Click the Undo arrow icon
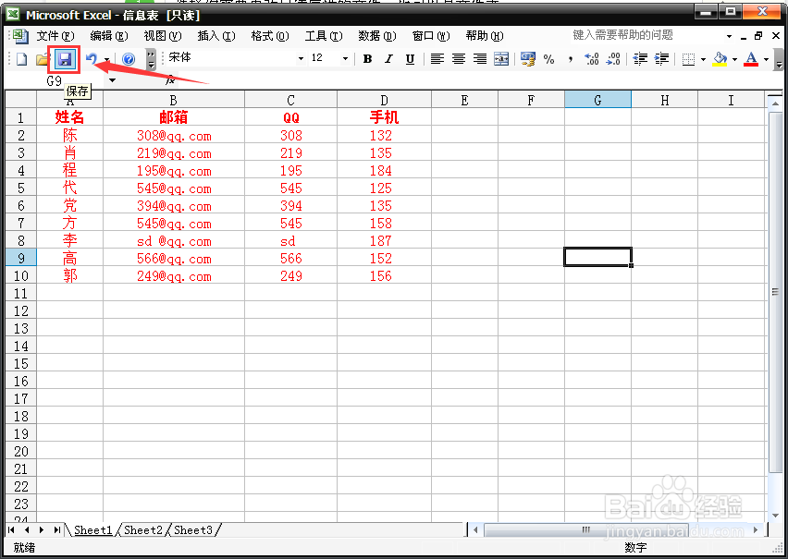 click(x=92, y=59)
